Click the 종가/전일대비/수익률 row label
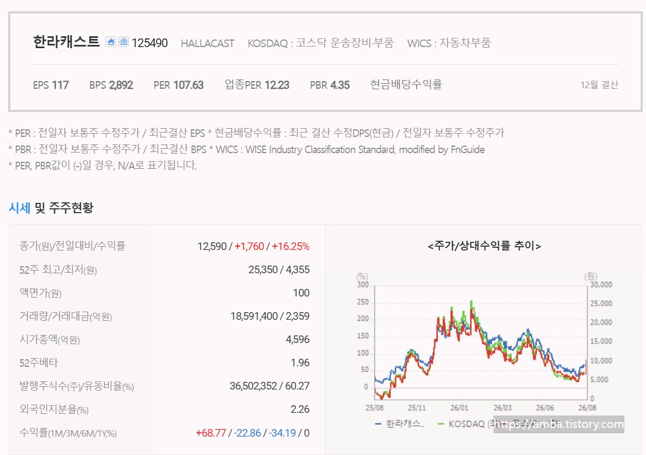 (x=72, y=246)
